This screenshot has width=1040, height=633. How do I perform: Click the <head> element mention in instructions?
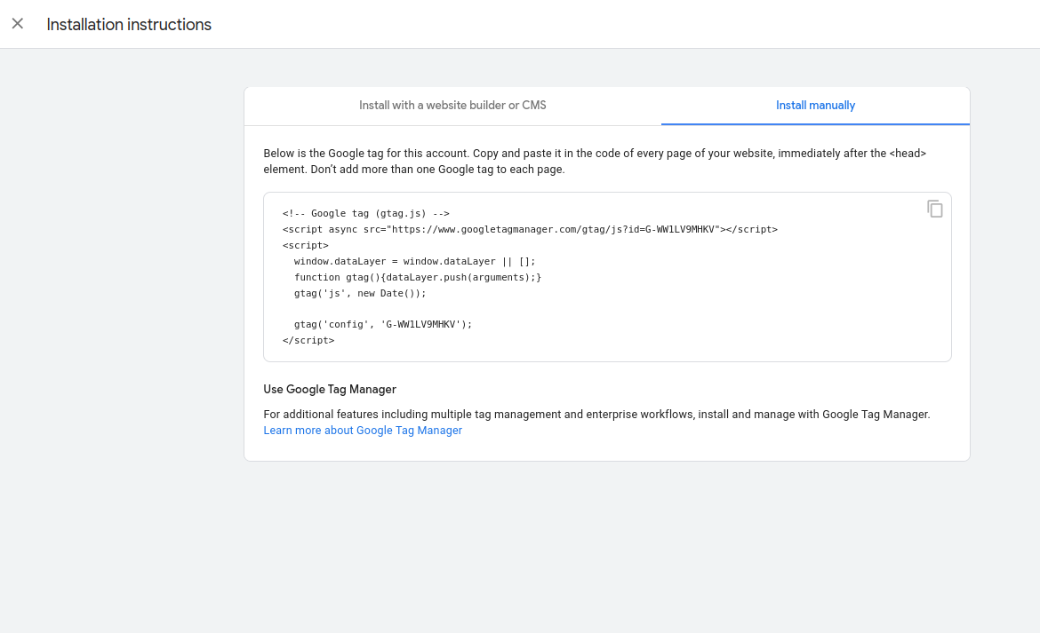908,154
